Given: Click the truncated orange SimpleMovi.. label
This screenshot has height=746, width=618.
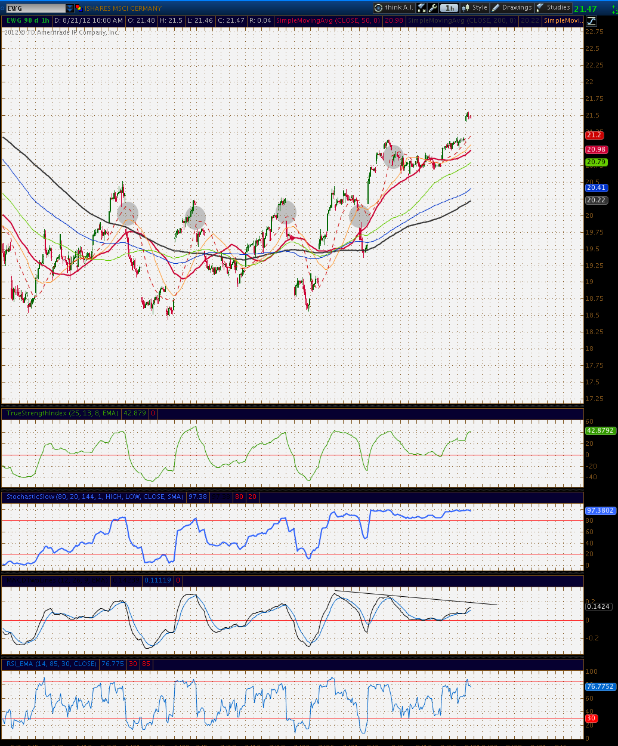Looking at the screenshot, I should [563, 20].
